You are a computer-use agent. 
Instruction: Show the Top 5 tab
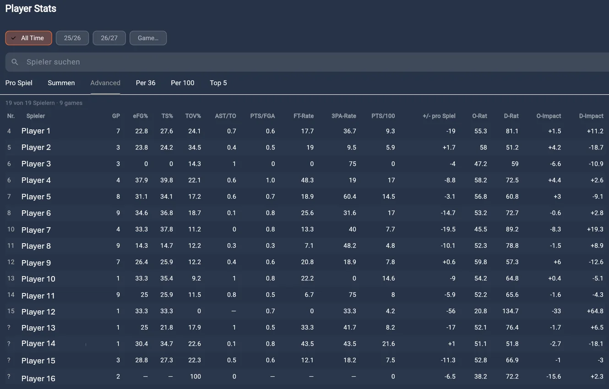coord(218,83)
